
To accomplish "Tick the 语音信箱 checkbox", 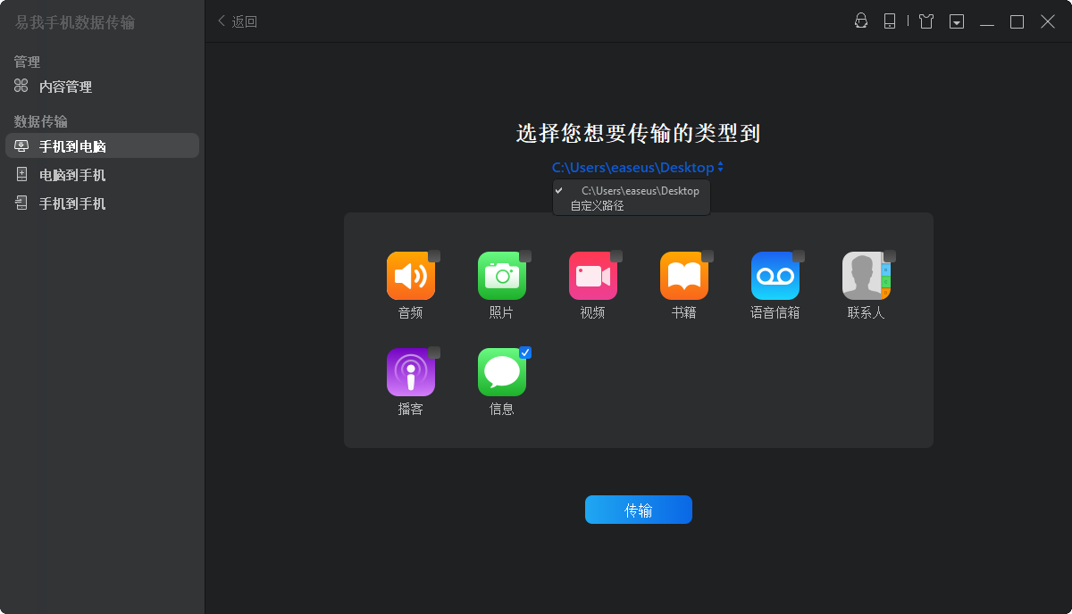I will 799,256.
